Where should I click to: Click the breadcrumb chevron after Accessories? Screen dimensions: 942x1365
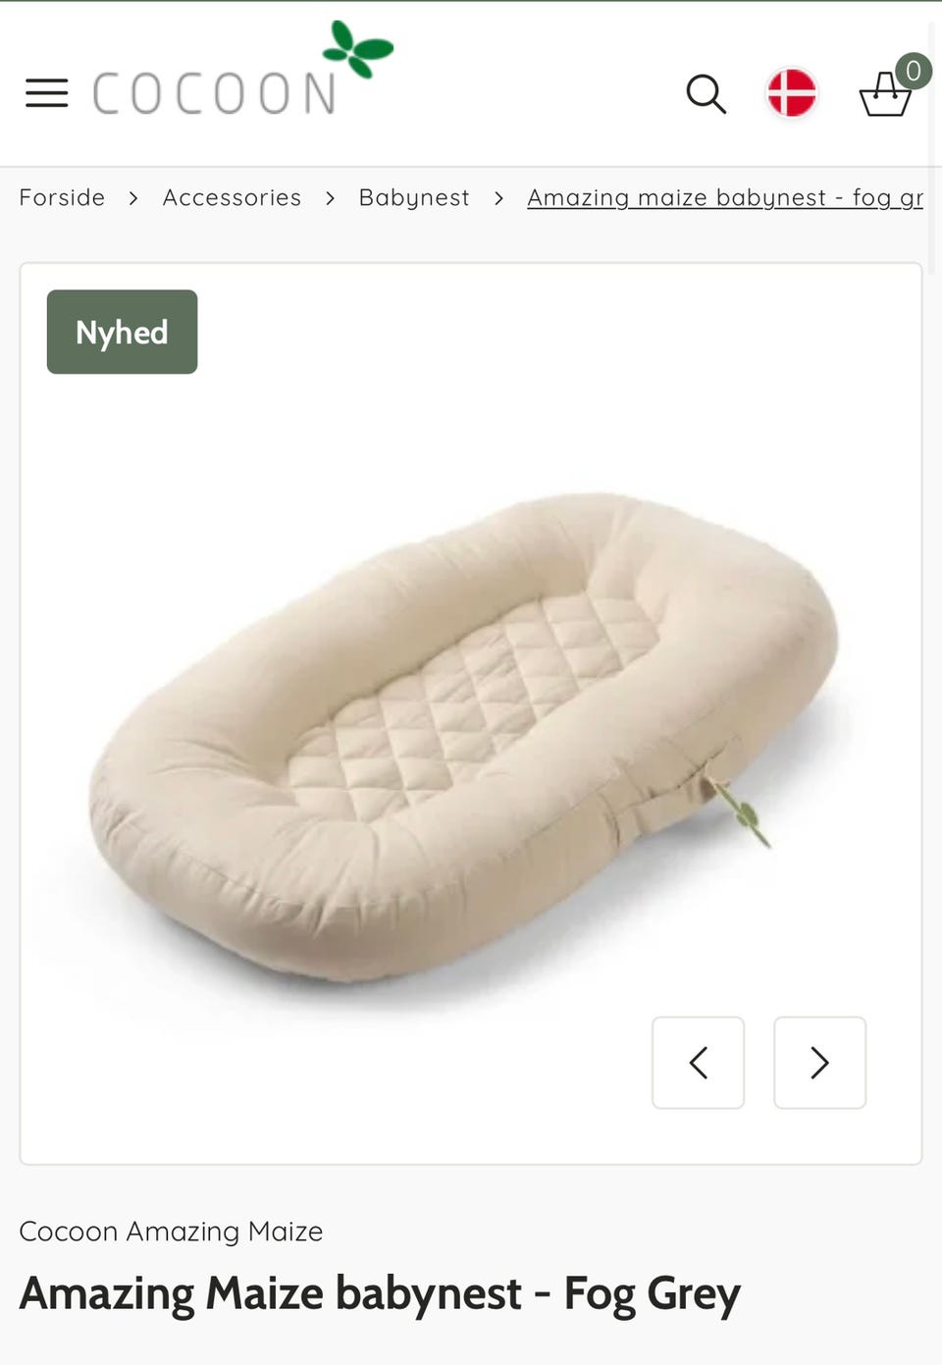coord(331,198)
